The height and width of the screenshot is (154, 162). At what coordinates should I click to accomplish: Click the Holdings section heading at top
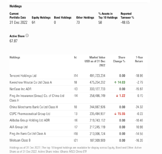15,6
